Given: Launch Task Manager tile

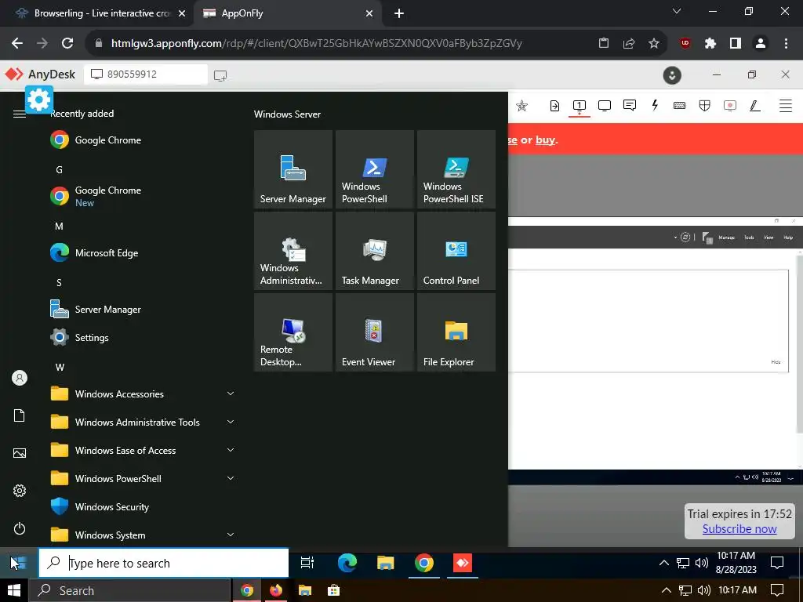Looking at the screenshot, I should (x=374, y=251).
